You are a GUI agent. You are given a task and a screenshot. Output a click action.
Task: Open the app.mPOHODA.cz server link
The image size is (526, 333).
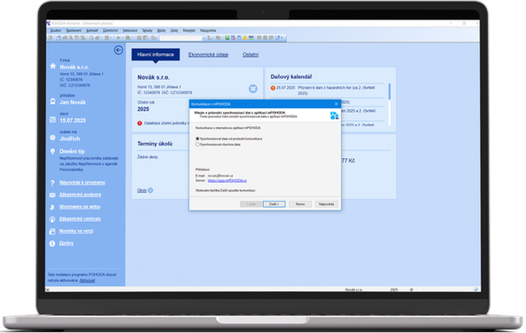[x=227, y=180]
